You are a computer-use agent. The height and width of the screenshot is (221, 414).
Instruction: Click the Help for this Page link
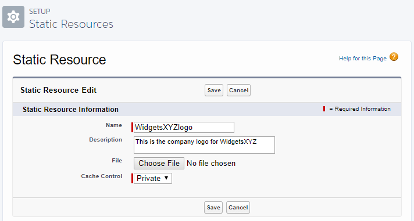(362, 59)
